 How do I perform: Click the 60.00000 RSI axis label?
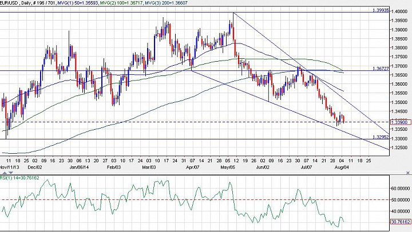tap(400, 189)
